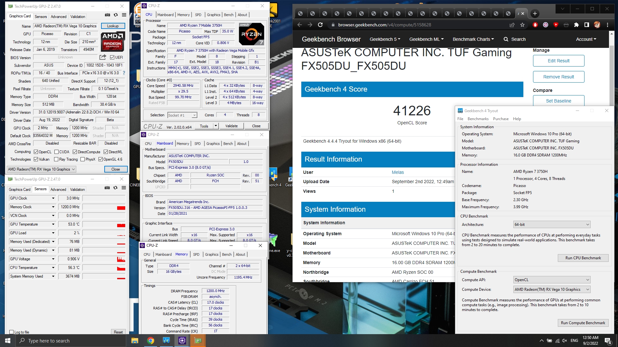Switch to Advanced tab in top GPU-Z
This screenshot has width=618, height=347.
[x=59, y=16]
